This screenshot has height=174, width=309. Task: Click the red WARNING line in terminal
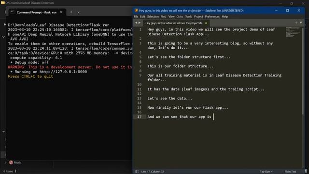coord(70,67)
